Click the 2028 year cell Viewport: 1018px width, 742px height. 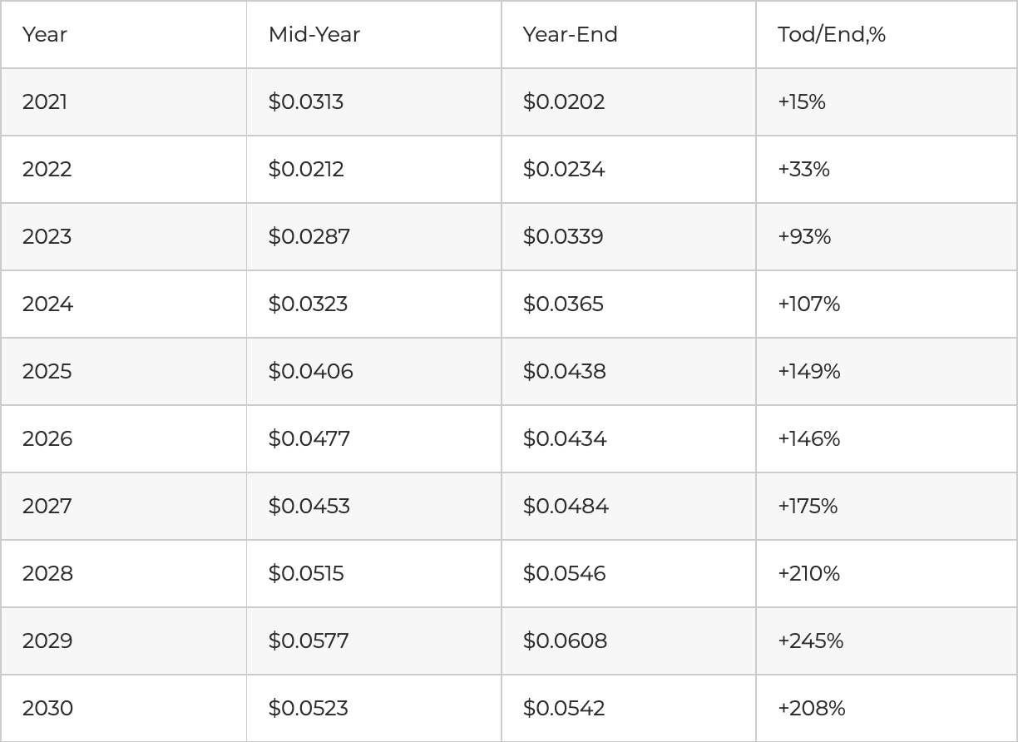pyautogui.click(x=47, y=574)
